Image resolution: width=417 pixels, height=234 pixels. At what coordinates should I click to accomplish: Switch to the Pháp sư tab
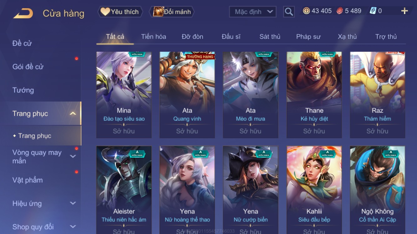click(x=308, y=37)
